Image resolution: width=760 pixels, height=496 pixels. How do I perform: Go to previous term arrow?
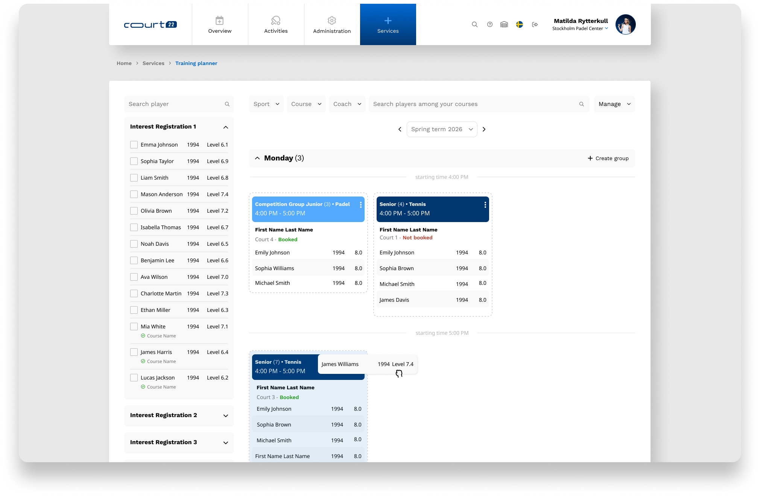[400, 129]
